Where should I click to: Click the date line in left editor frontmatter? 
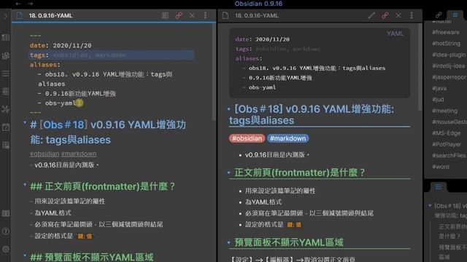(61, 45)
